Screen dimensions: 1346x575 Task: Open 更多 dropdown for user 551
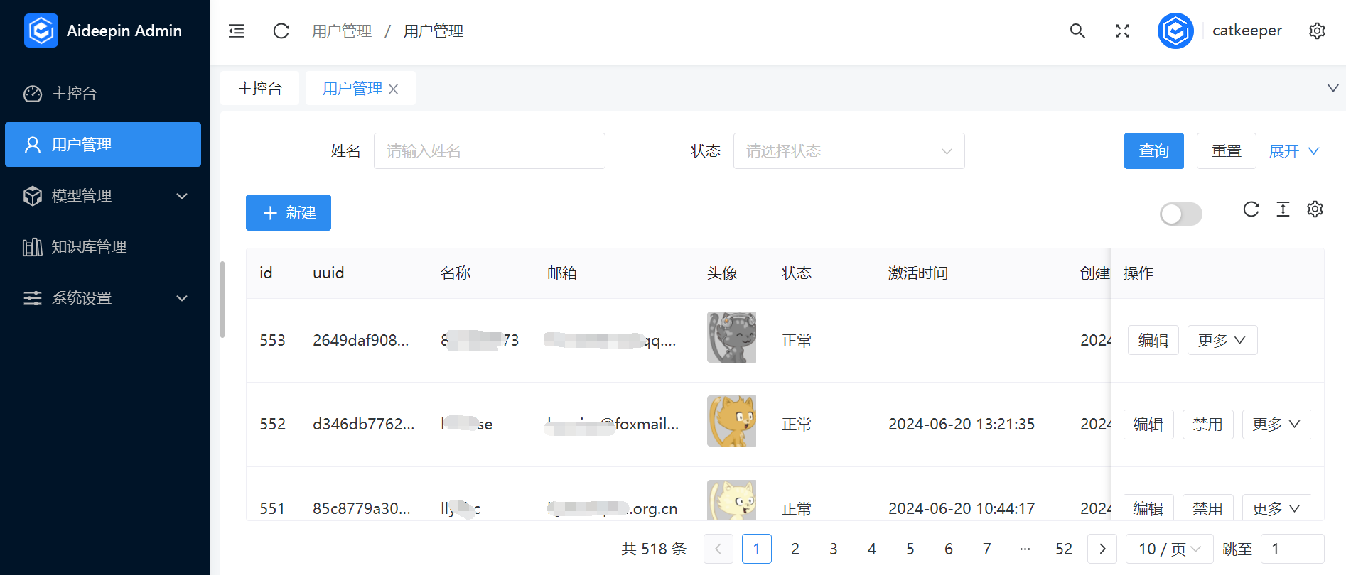point(1276,508)
